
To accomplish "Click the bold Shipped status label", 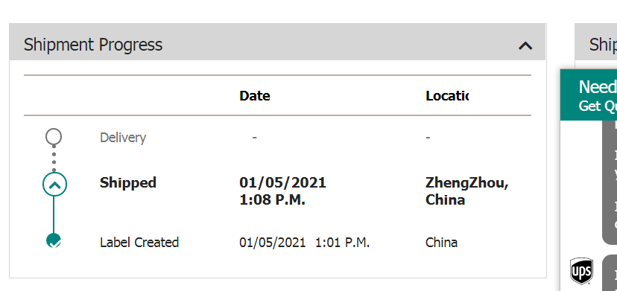I will click(128, 183).
